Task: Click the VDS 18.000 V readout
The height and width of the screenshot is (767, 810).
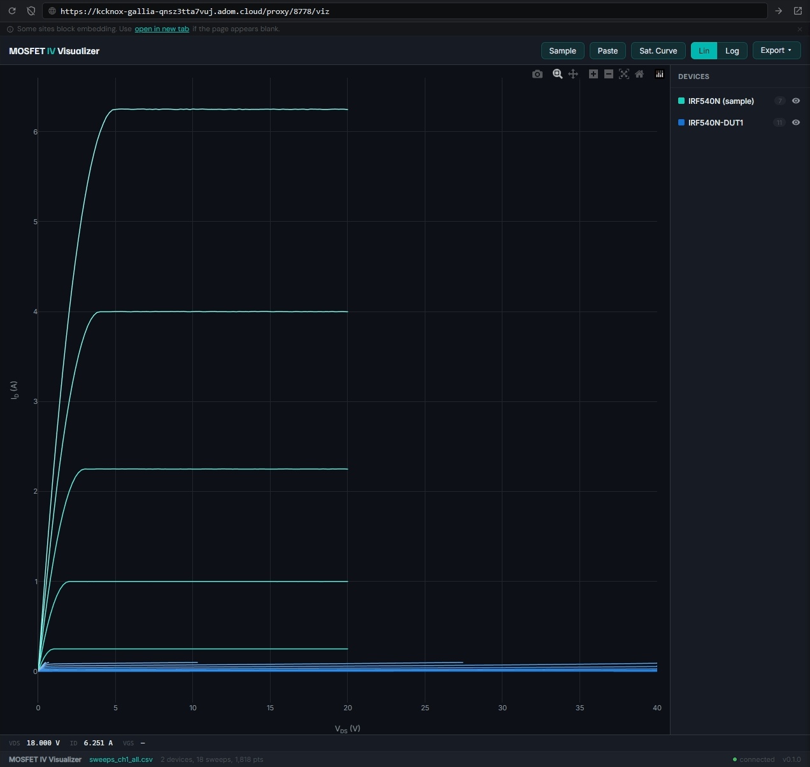Action: pyautogui.click(x=34, y=743)
